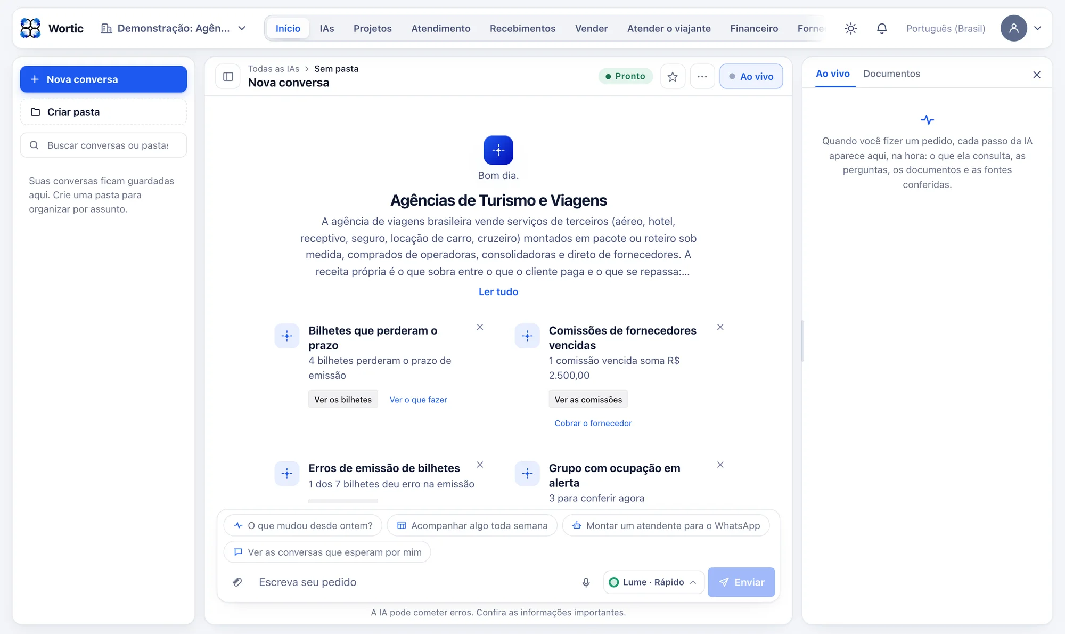Close the right-side Ao vivo panel
This screenshot has height=634, width=1065.
[1036, 75]
